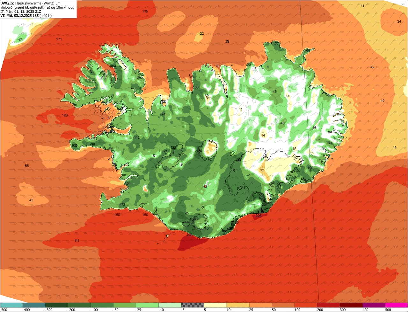Select the crimson 200 to 300 legend swatch

(x=328, y=305)
